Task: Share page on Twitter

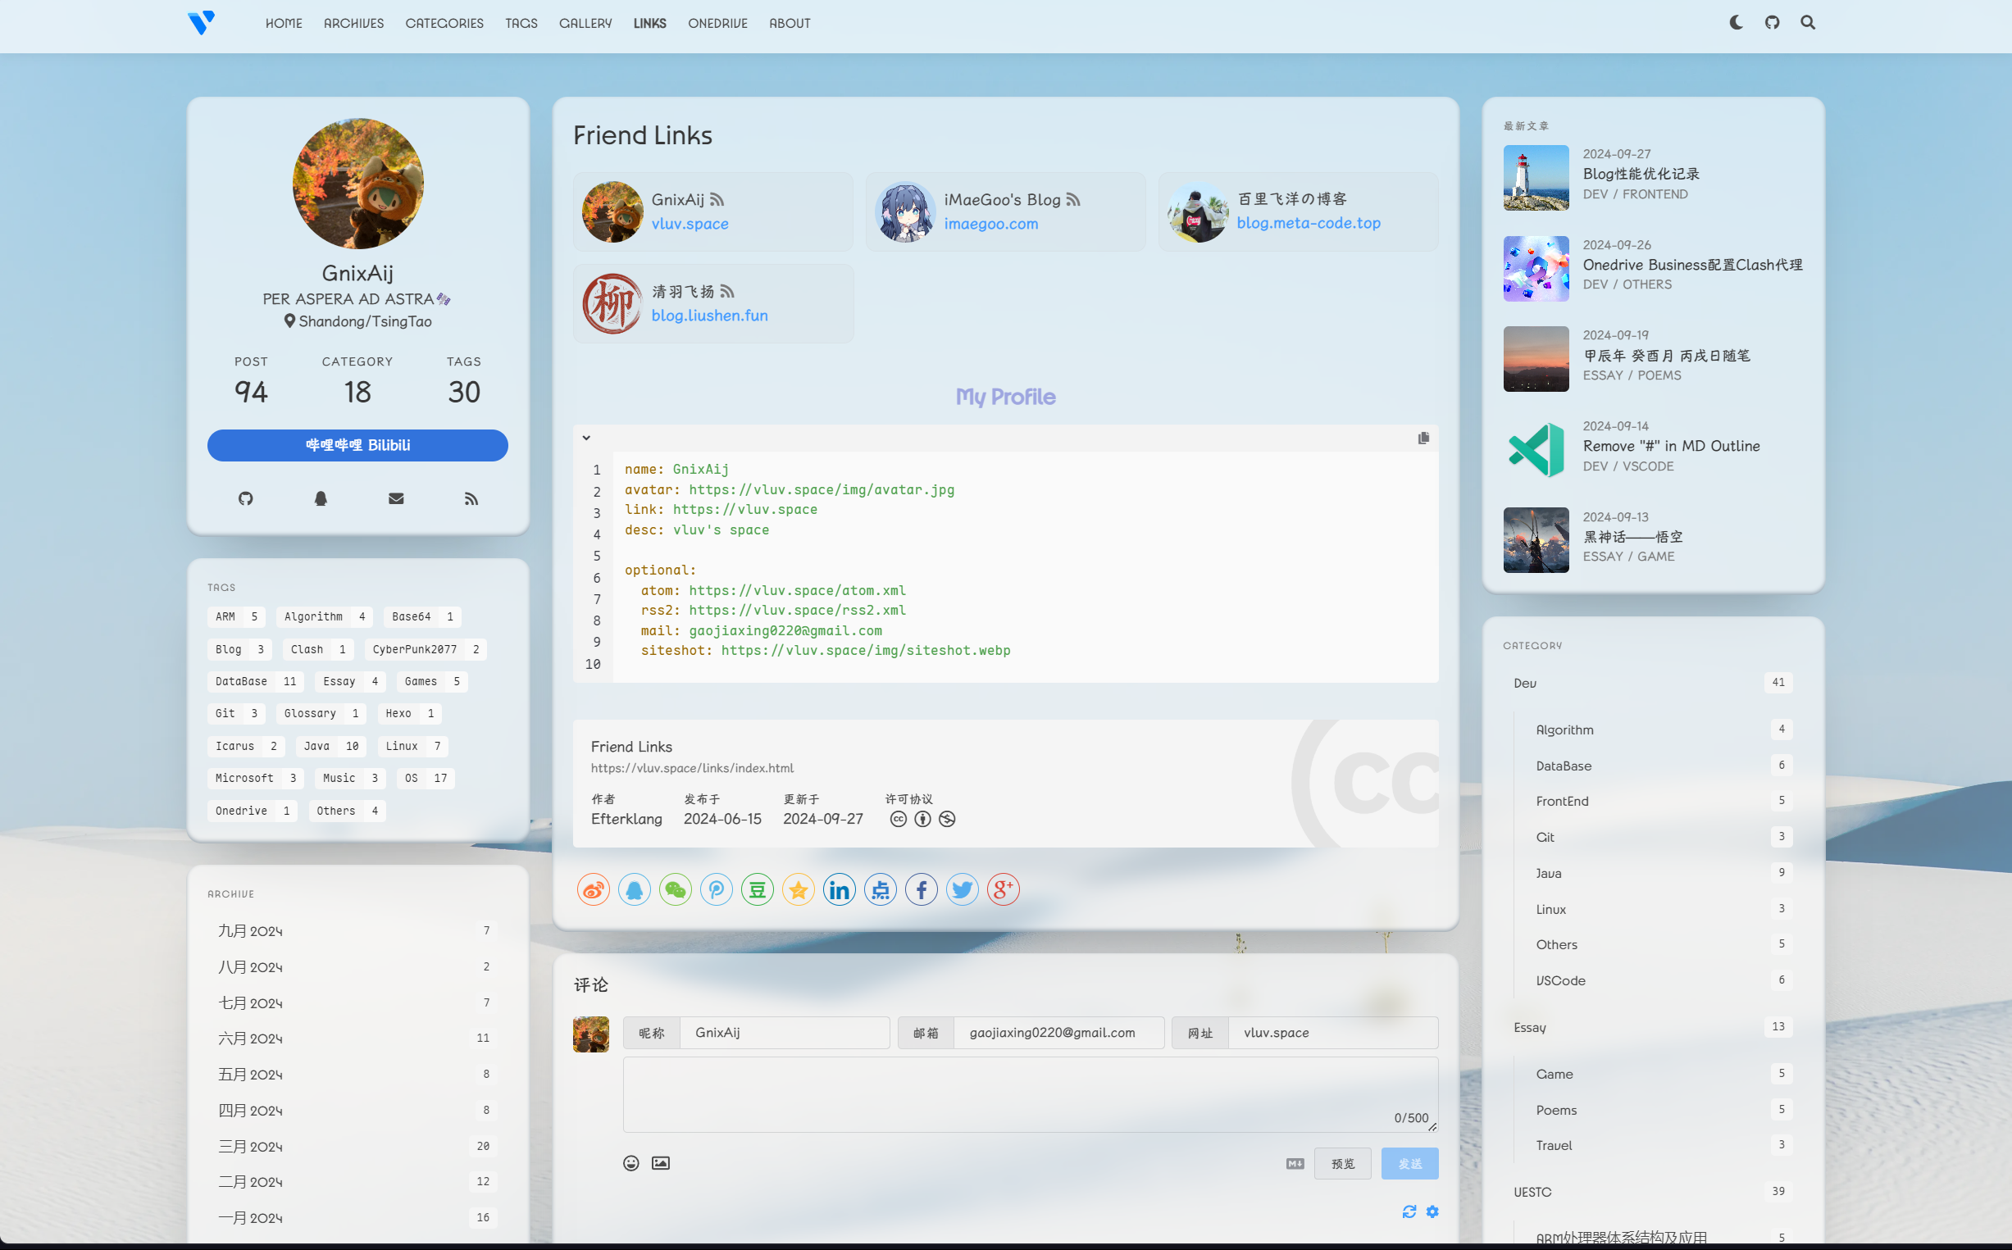Action: point(962,889)
